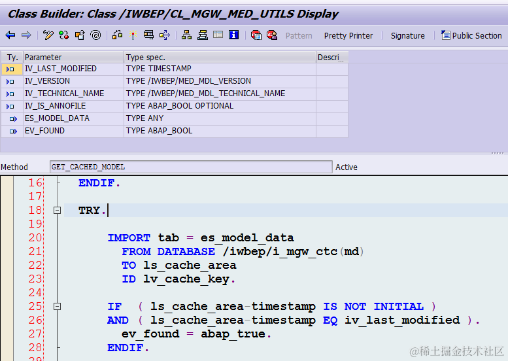Click the TYPE ANY type spec cell

[220, 118]
